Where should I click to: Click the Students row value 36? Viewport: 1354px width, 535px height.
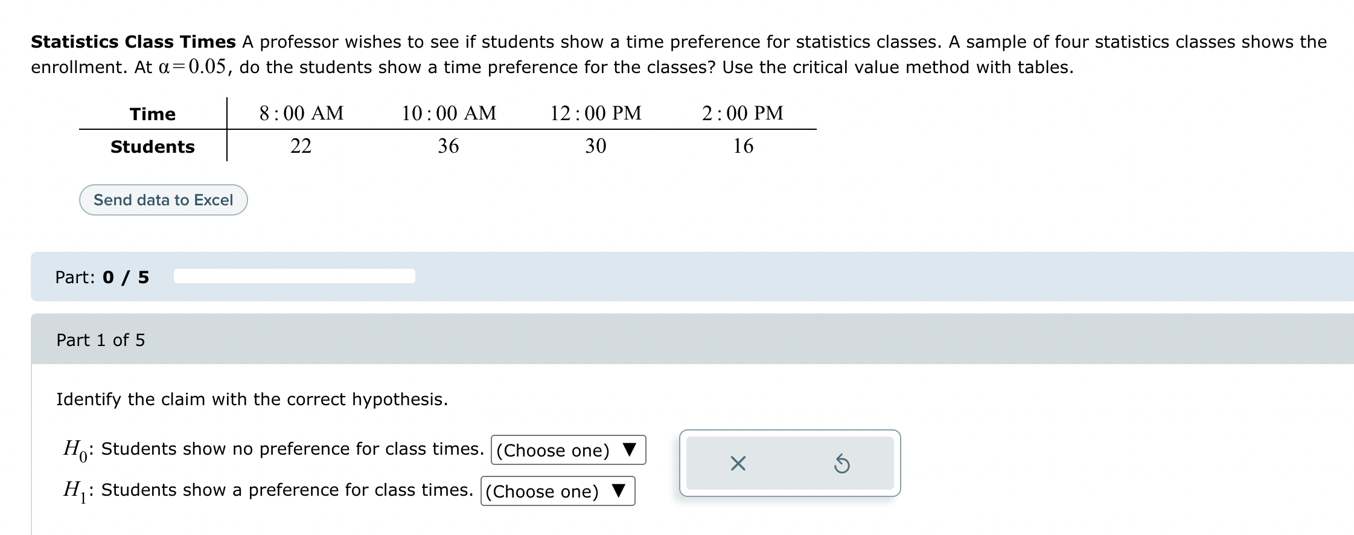pos(449,146)
